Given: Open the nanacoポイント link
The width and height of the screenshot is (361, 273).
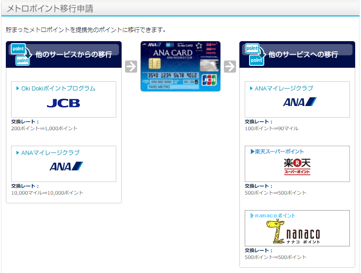Looking at the screenshot, I should pyautogui.click(x=275, y=216).
